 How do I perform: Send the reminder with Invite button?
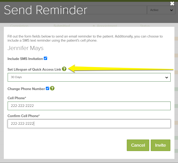(160, 145)
